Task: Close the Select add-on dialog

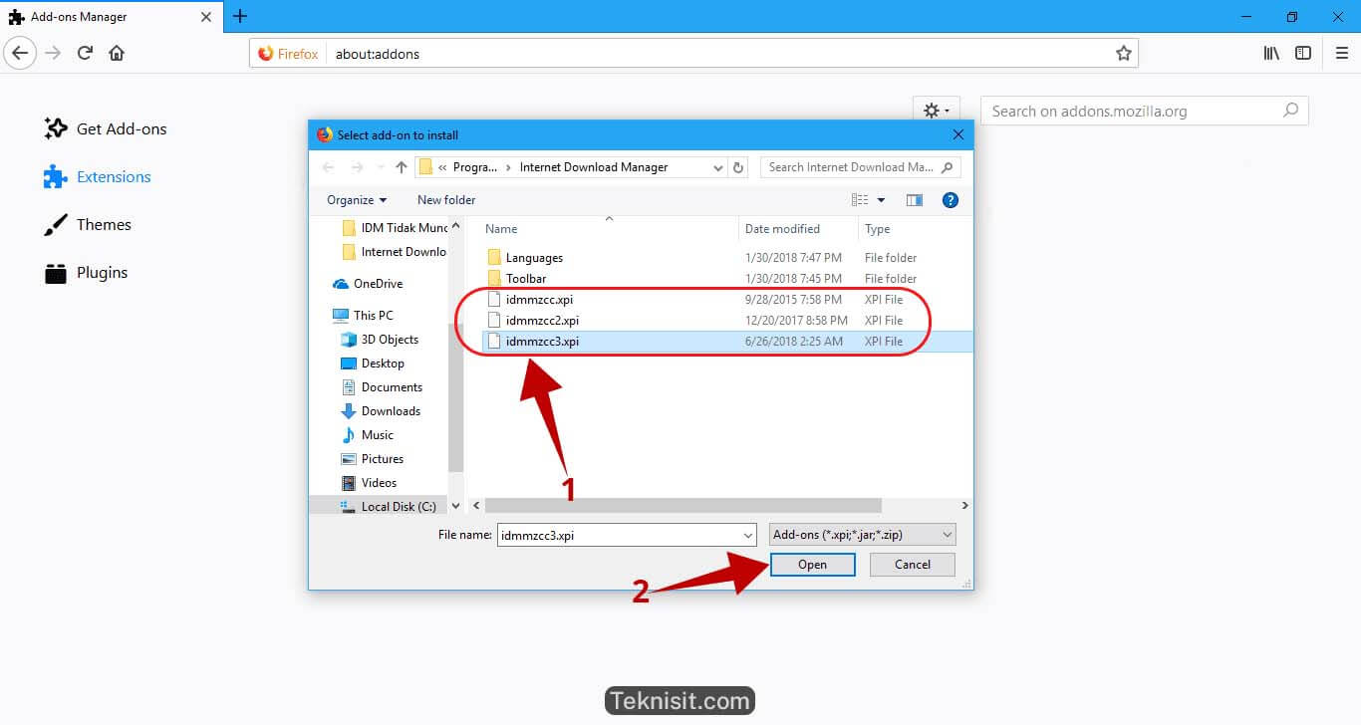Action: pyautogui.click(x=958, y=134)
